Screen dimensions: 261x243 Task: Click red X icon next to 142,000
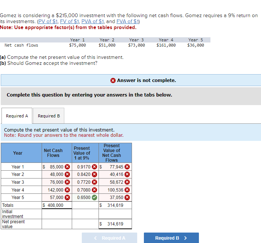(67, 190)
